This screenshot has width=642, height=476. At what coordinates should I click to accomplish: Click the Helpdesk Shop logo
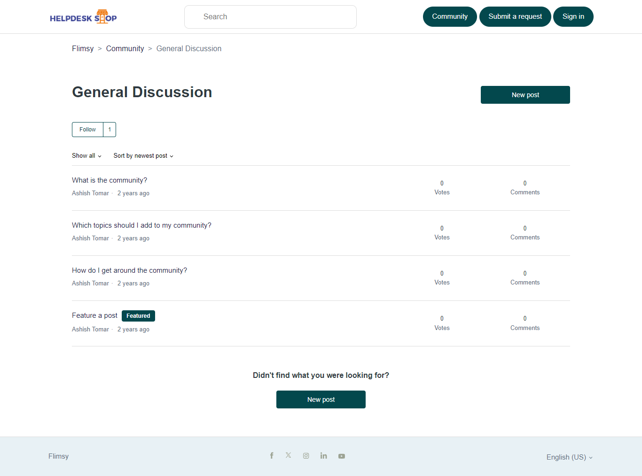tap(83, 17)
